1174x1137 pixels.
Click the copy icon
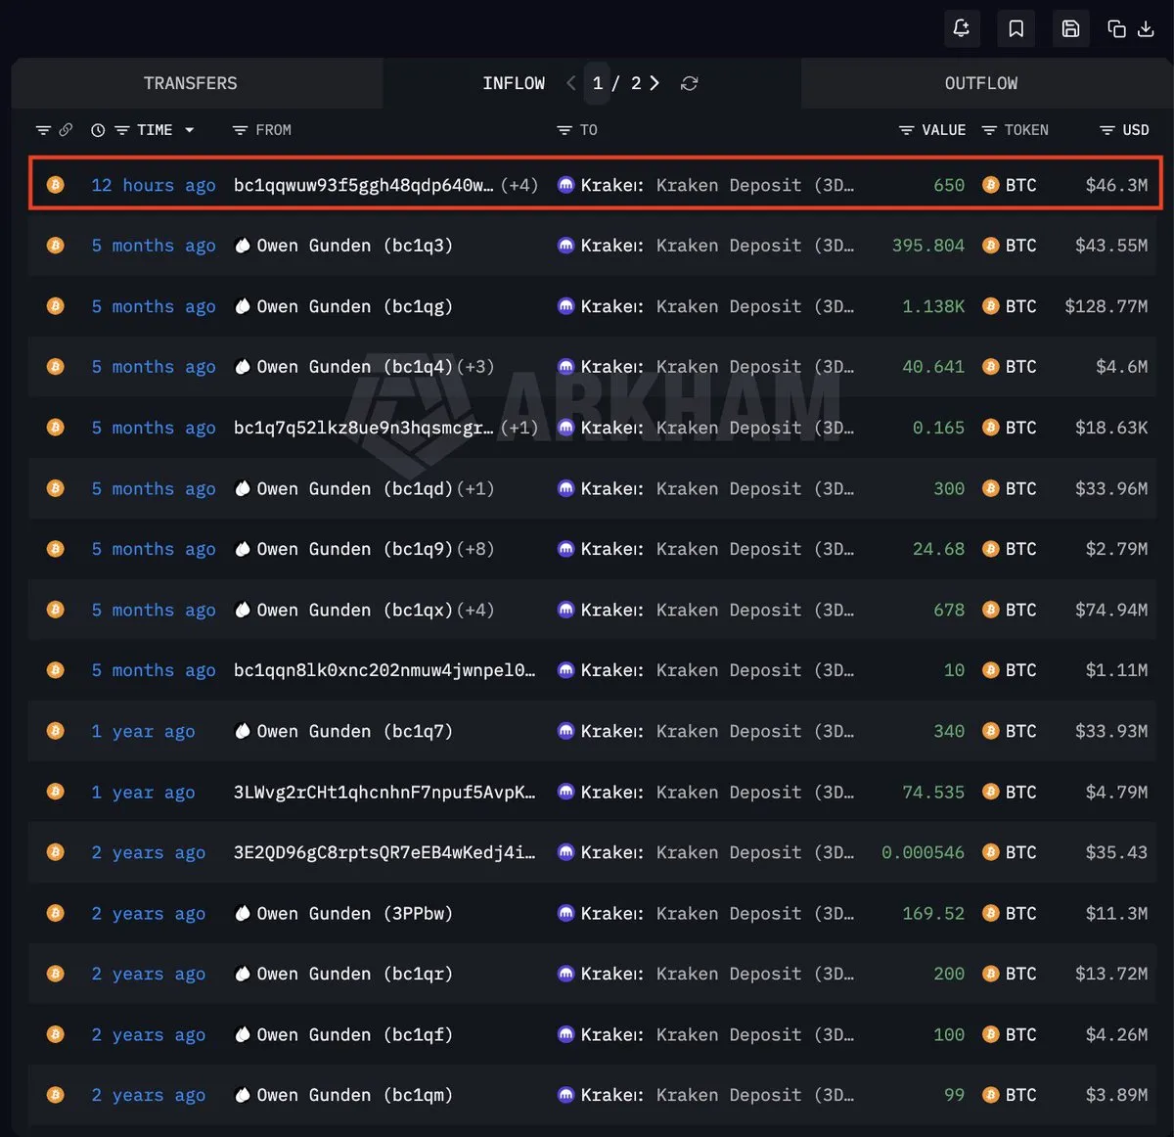tap(1116, 28)
